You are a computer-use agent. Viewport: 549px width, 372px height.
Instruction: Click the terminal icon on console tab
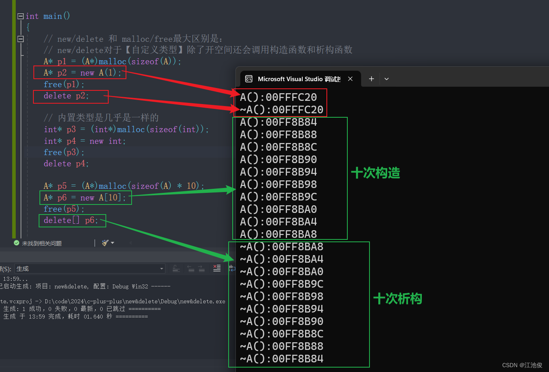point(249,79)
